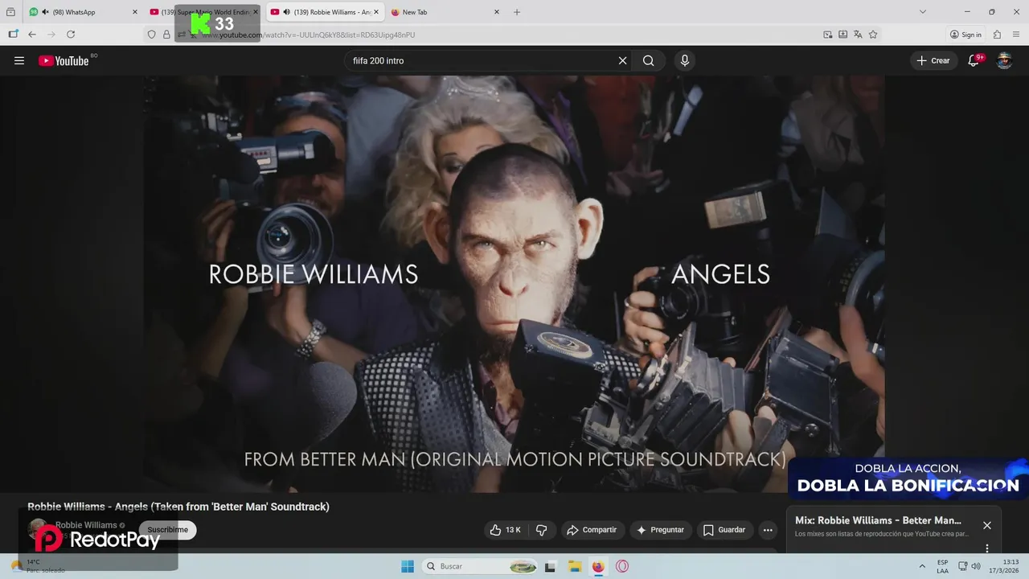Reload the current page
1029x579 pixels.
pyautogui.click(x=71, y=35)
